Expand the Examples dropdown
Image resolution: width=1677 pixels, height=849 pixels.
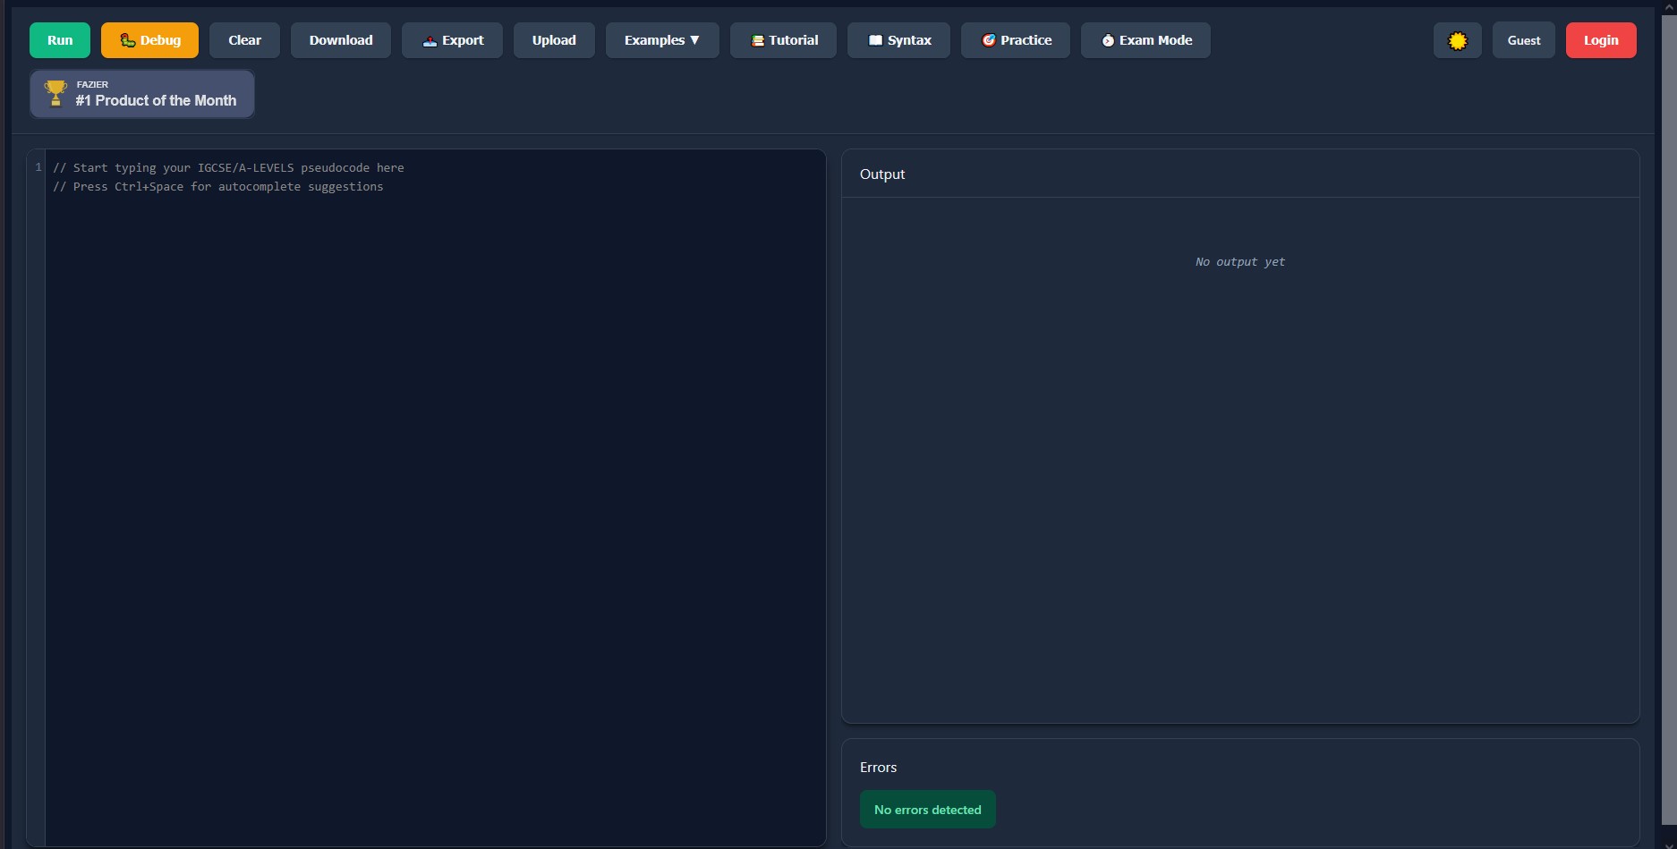click(x=662, y=39)
